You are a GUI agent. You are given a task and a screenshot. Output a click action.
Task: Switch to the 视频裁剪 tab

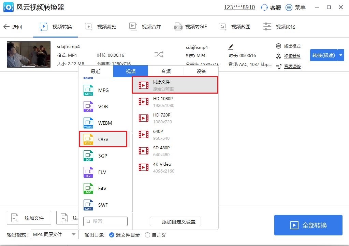coord(100,27)
